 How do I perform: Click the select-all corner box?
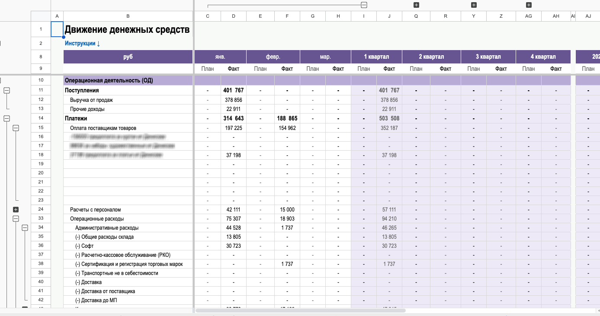click(x=41, y=16)
